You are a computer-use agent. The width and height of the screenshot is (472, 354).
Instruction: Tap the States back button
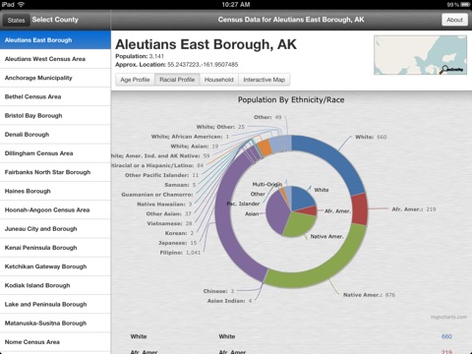16,20
